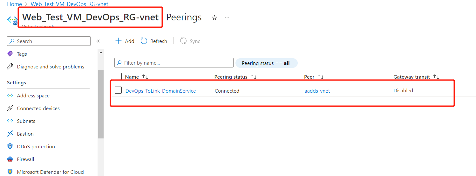The height and width of the screenshot is (176, 476).
Task: Sort by Peer column arrows
Action: pos(321,77)
